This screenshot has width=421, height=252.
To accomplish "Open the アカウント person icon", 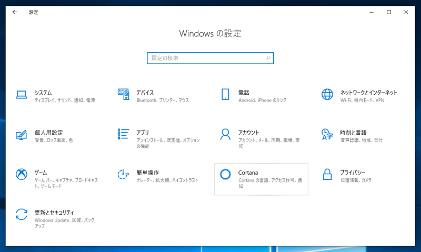I will (225, 135).
